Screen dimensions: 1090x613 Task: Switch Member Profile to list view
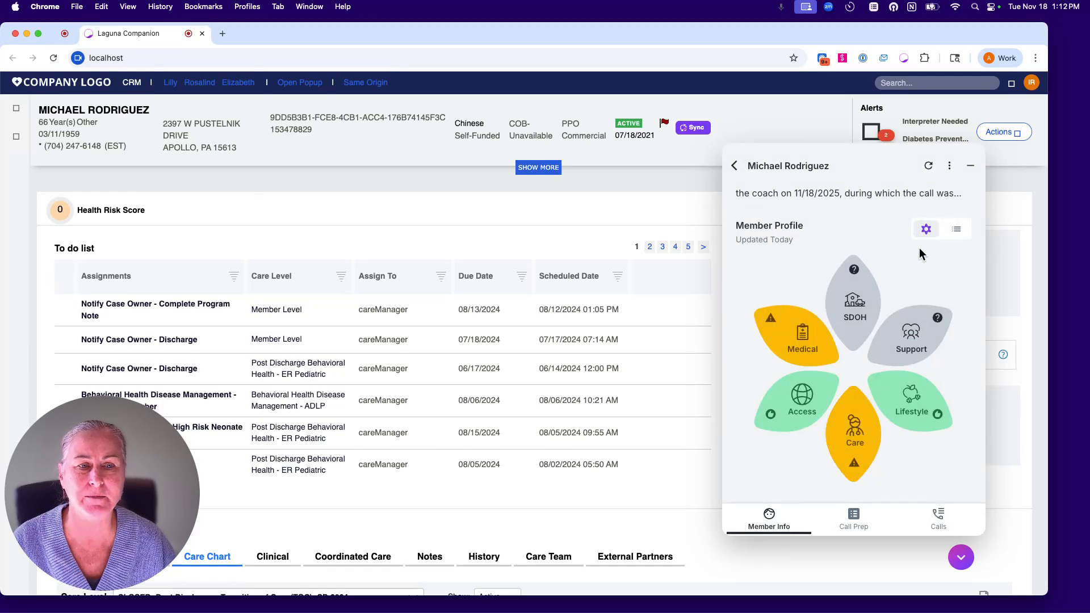(x=956, y=229)
